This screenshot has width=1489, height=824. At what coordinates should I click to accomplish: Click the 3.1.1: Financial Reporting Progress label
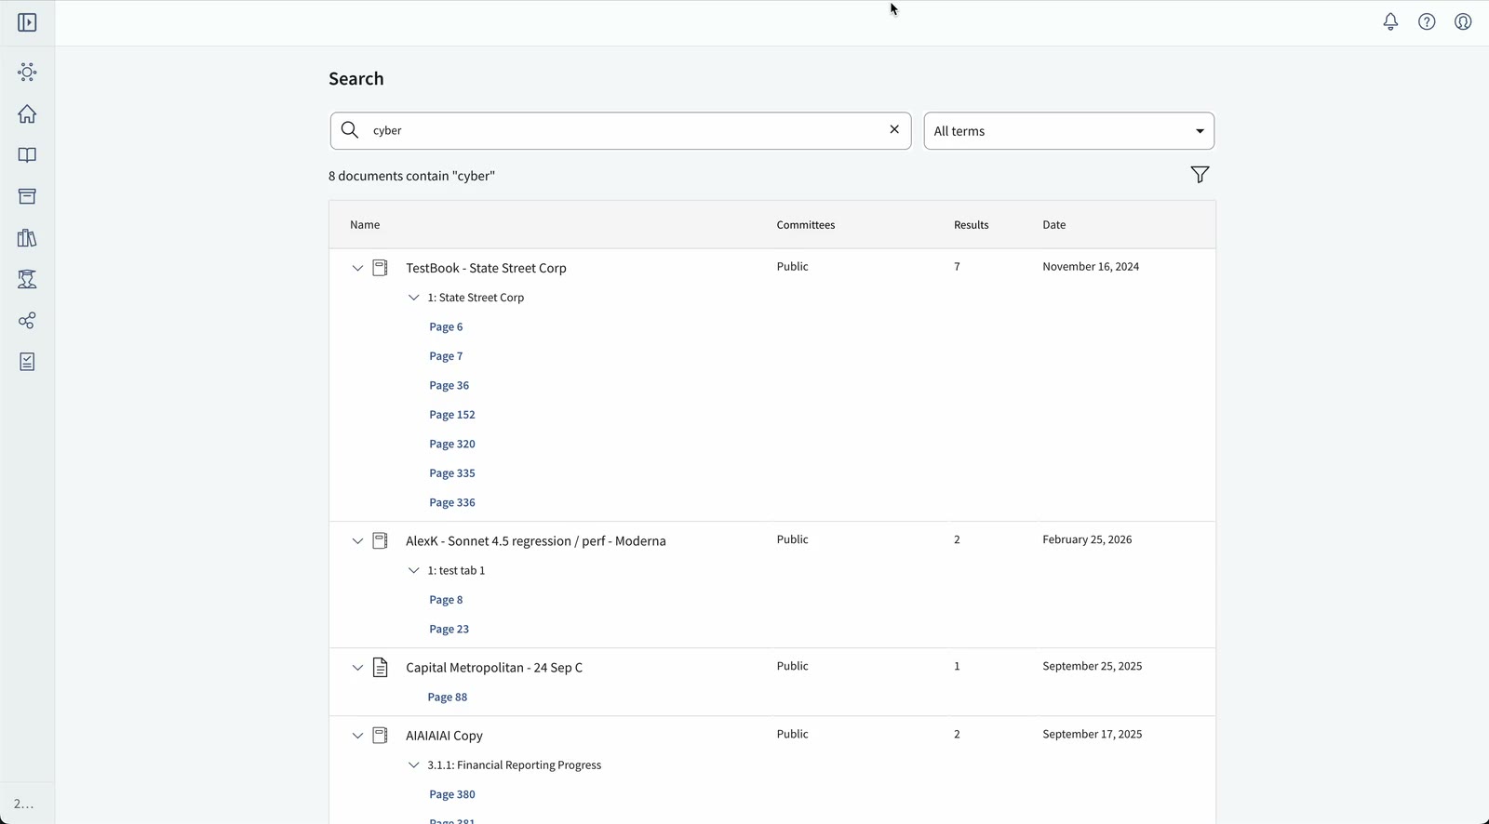pos(515,765)
